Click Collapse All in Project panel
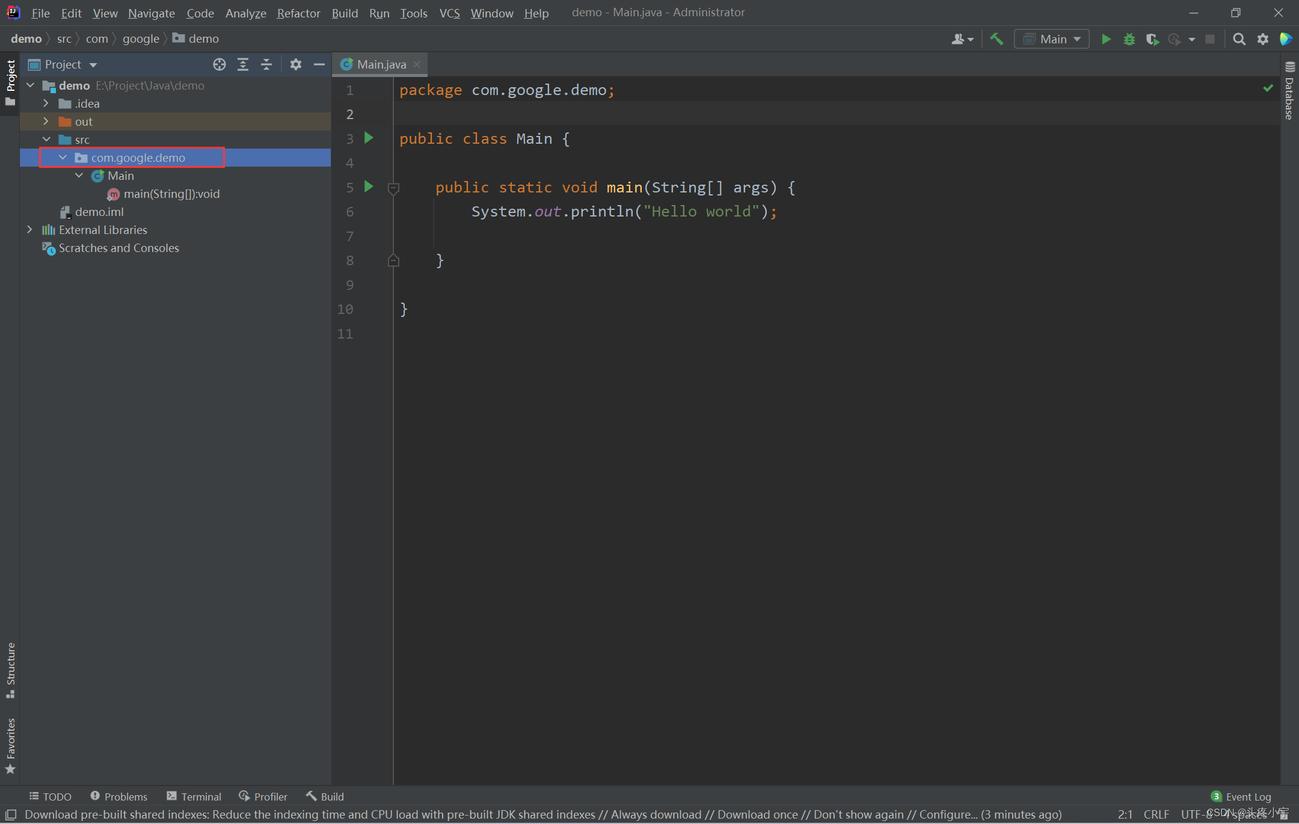 click(x=266, y=64)
